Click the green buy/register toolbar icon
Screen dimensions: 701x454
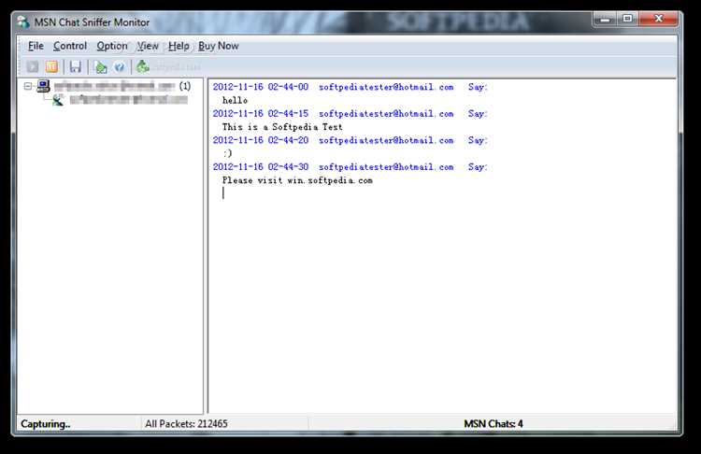coord(143,66)
